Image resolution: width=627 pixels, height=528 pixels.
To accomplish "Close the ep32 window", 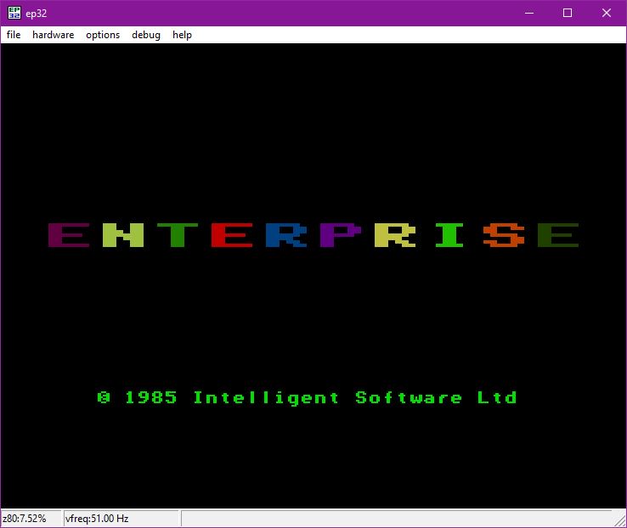I will 607,13.
